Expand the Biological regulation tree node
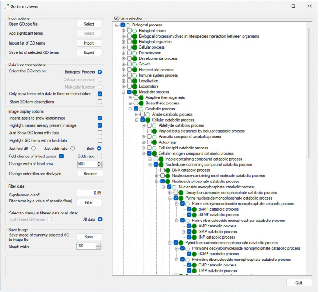The image size is (319, 292). point(124,42)
